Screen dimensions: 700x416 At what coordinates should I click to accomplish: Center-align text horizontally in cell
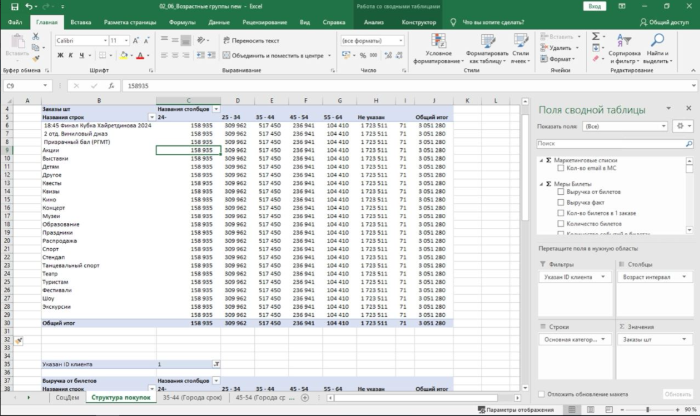pyautogui.click(x=176, y=56)
